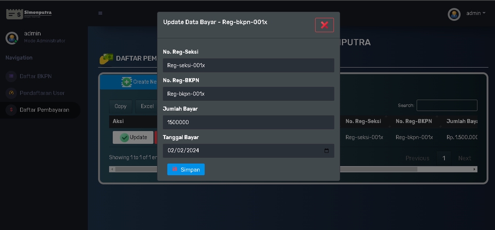Click the Reg-seksi-001x table cell
Image resolution: width=495 pixels, height=230 pixels.
(365, 137)
